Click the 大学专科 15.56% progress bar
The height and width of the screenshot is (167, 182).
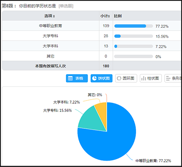coord(133,36)
